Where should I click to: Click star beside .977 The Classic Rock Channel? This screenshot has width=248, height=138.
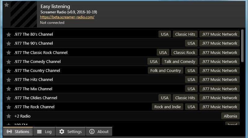[9, 53]
